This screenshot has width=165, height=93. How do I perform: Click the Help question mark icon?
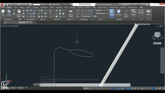pyautogui.click(x=147, y=5)
